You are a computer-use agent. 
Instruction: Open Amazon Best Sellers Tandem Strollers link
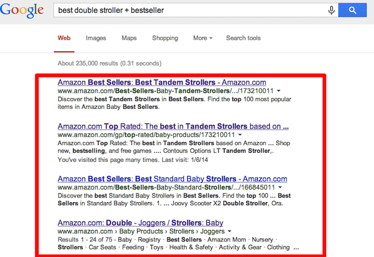pos(162,82)
